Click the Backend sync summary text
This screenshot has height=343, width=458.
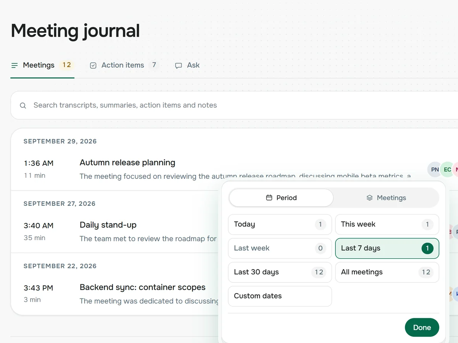pyautogui.click(x=149, y=301)
